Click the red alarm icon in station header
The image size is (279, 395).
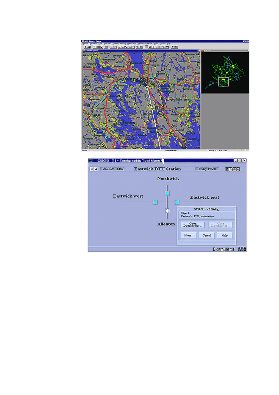tap(238, 169)
